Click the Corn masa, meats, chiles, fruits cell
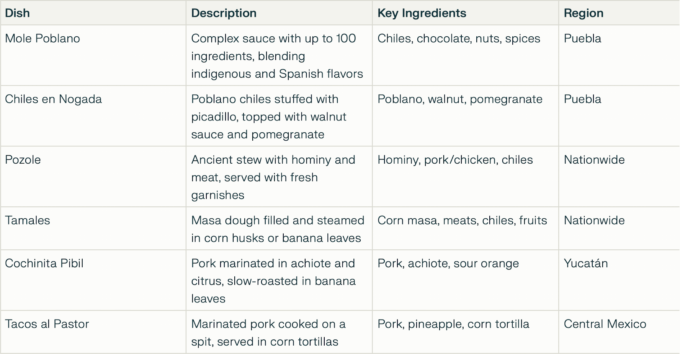This screenshot has width=680, height=354. tap(465, 229)
